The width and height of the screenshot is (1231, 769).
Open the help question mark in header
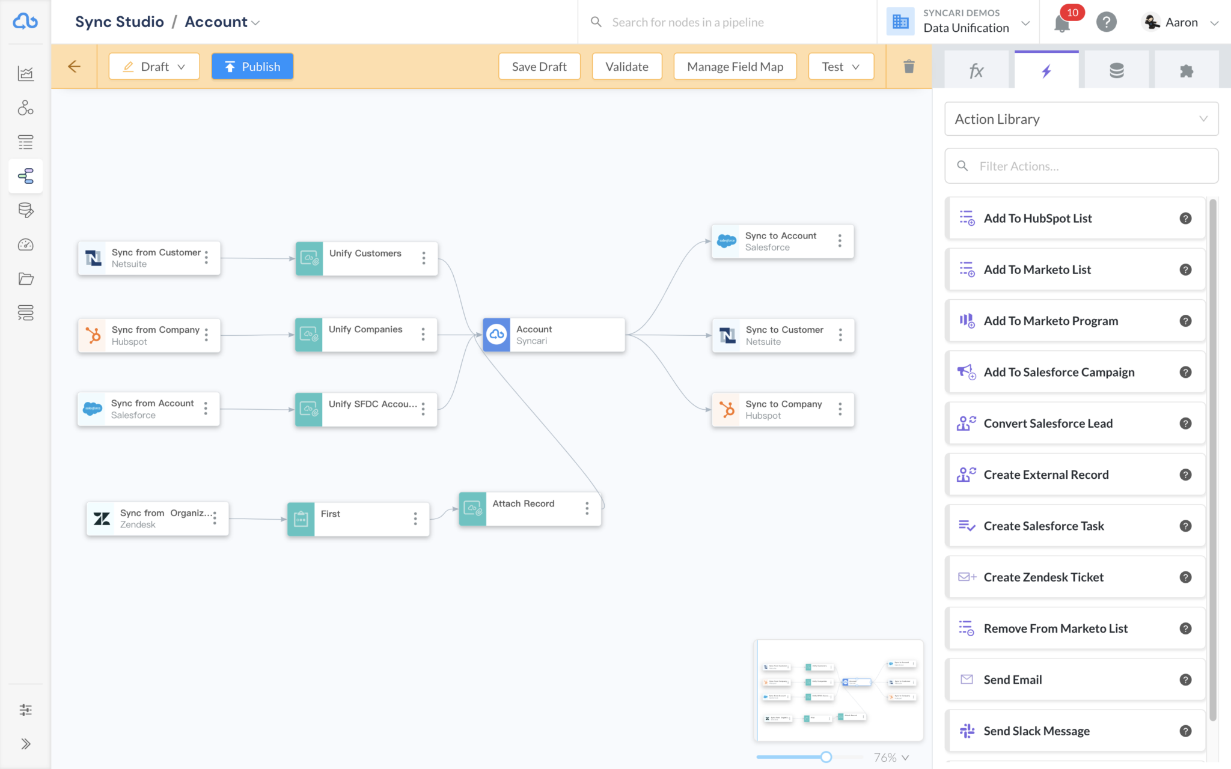pyautogui.click(x=1106, y=22)
